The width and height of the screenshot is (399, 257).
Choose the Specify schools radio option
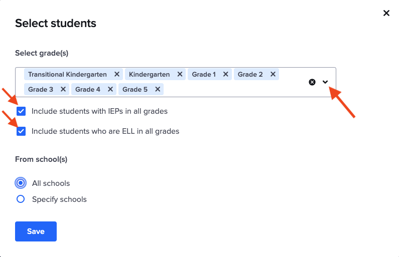(21, 199)
